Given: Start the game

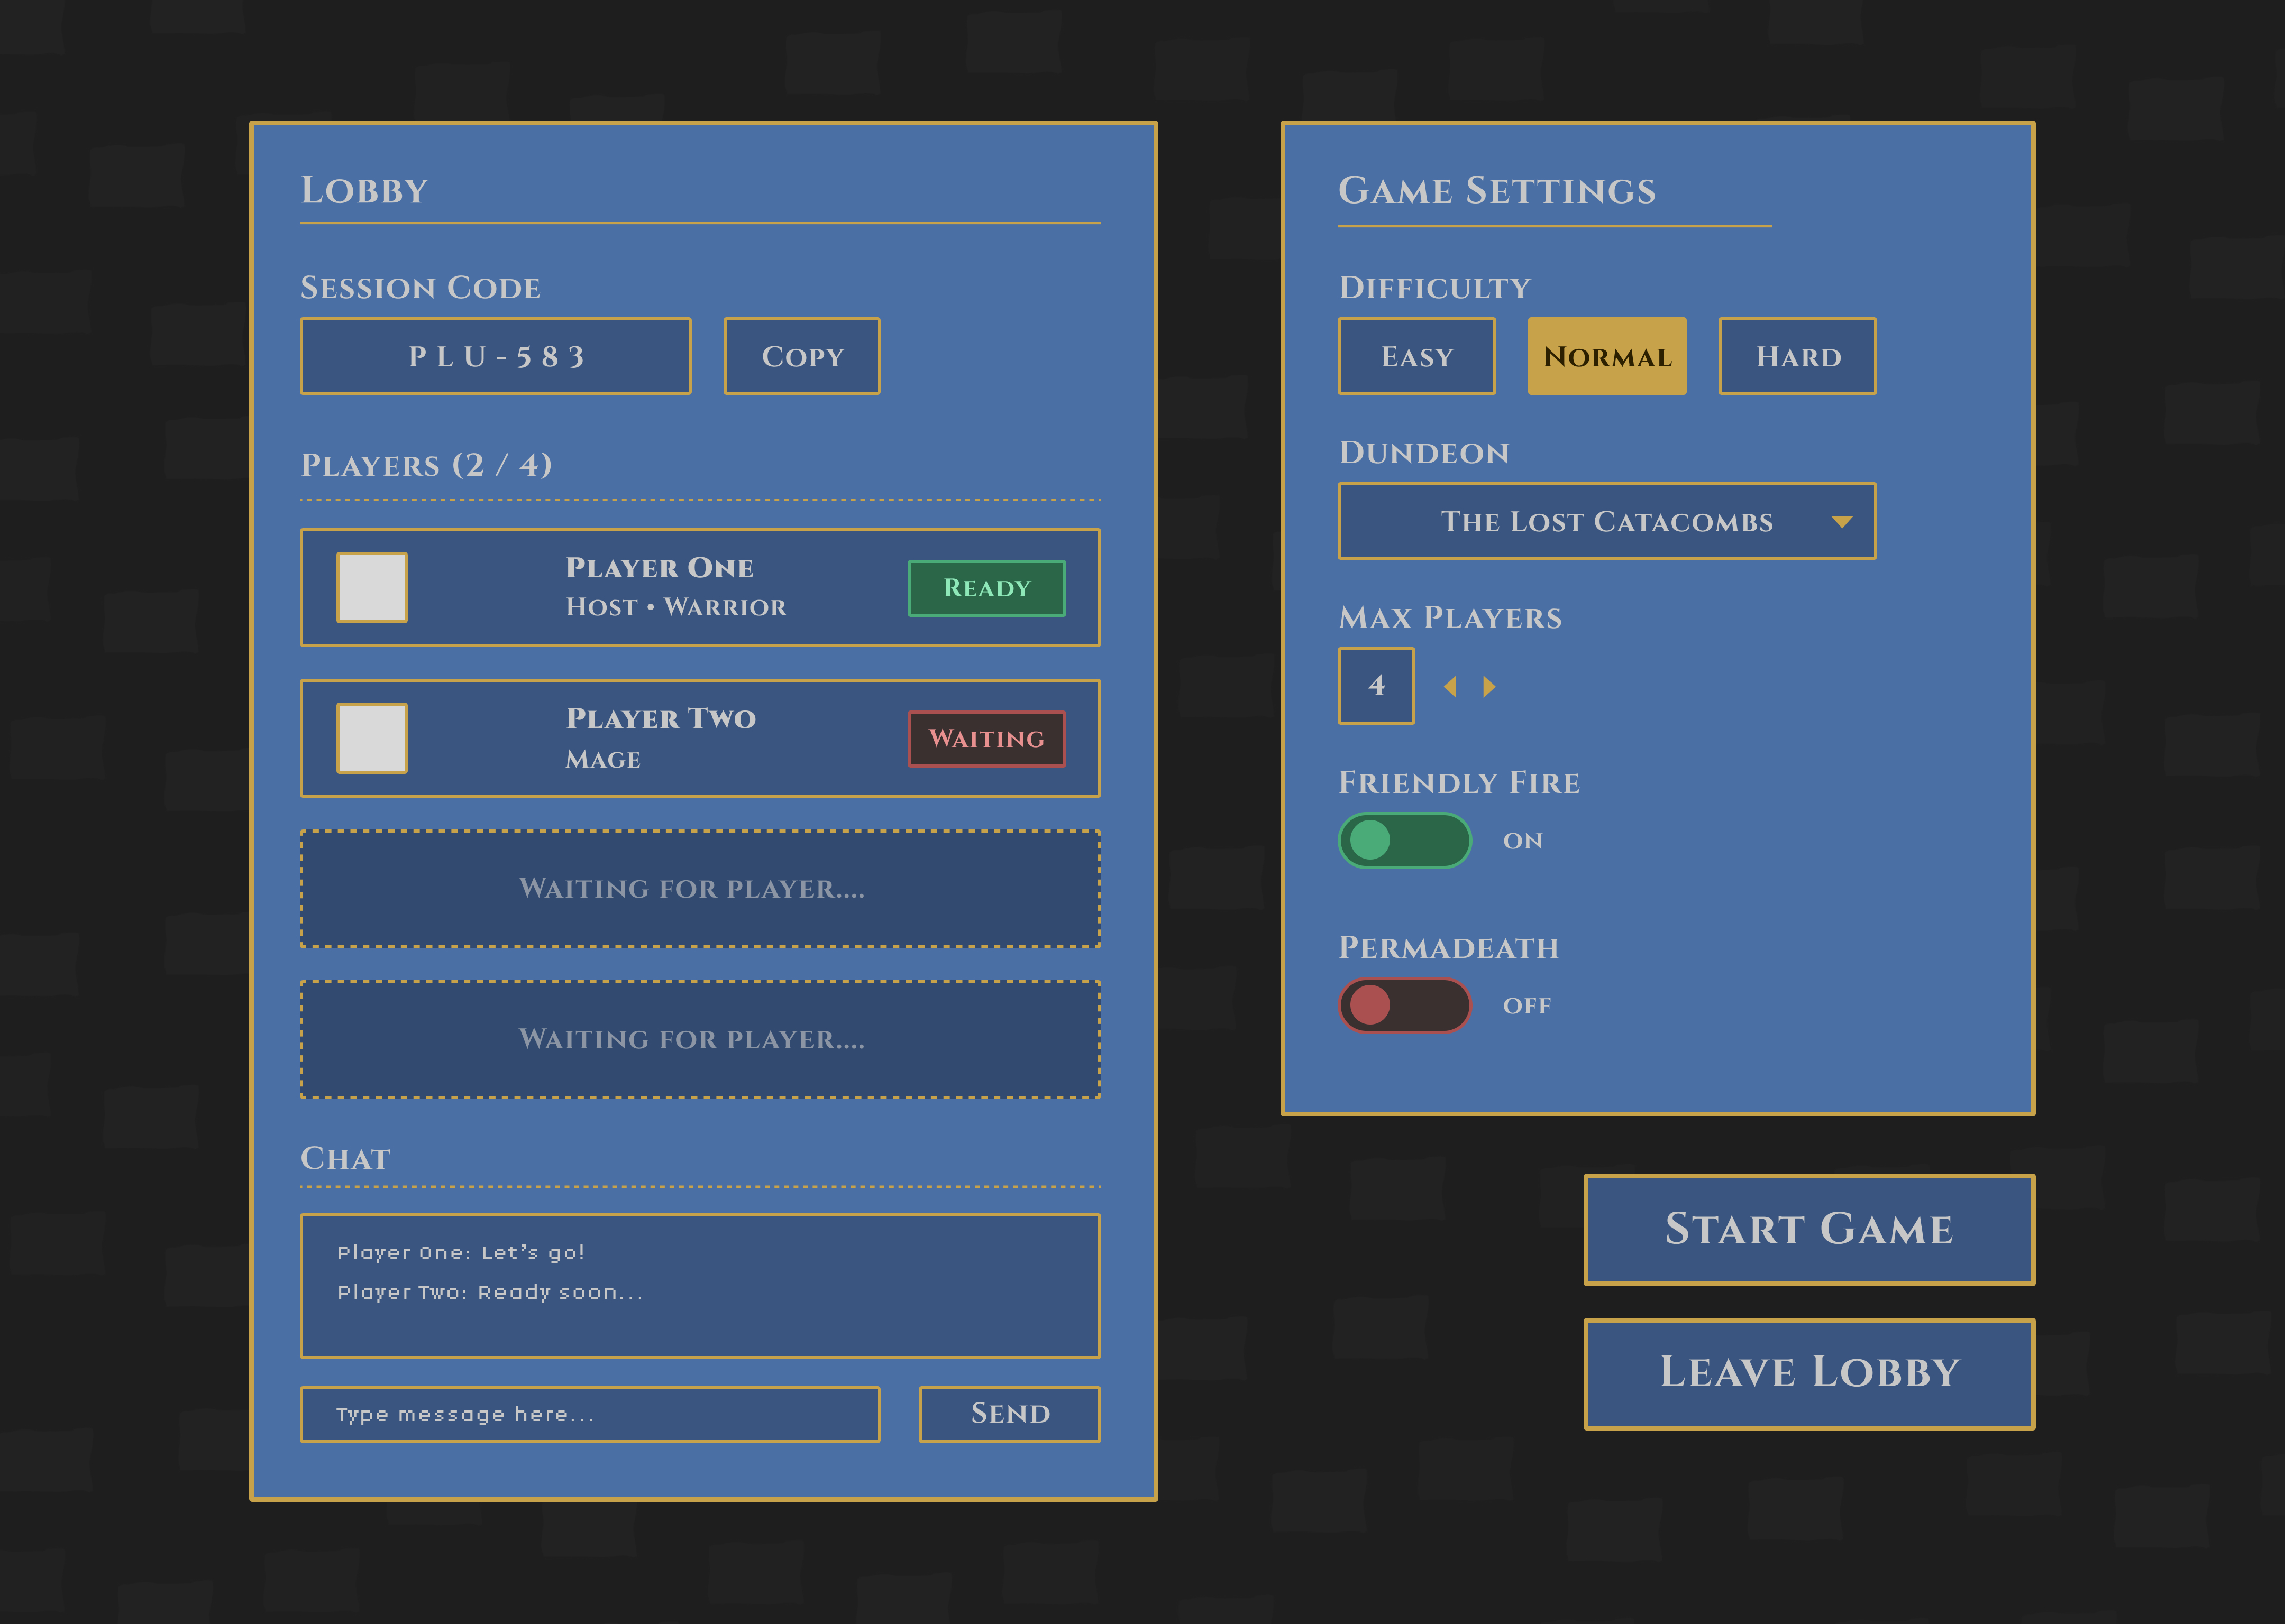Looking at the screenshot, I should click(1809, 1229).
